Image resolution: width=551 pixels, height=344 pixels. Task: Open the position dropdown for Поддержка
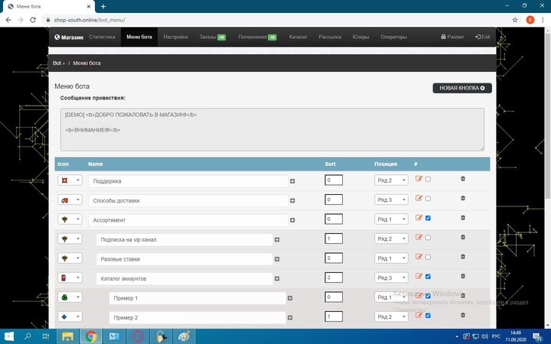391,180
